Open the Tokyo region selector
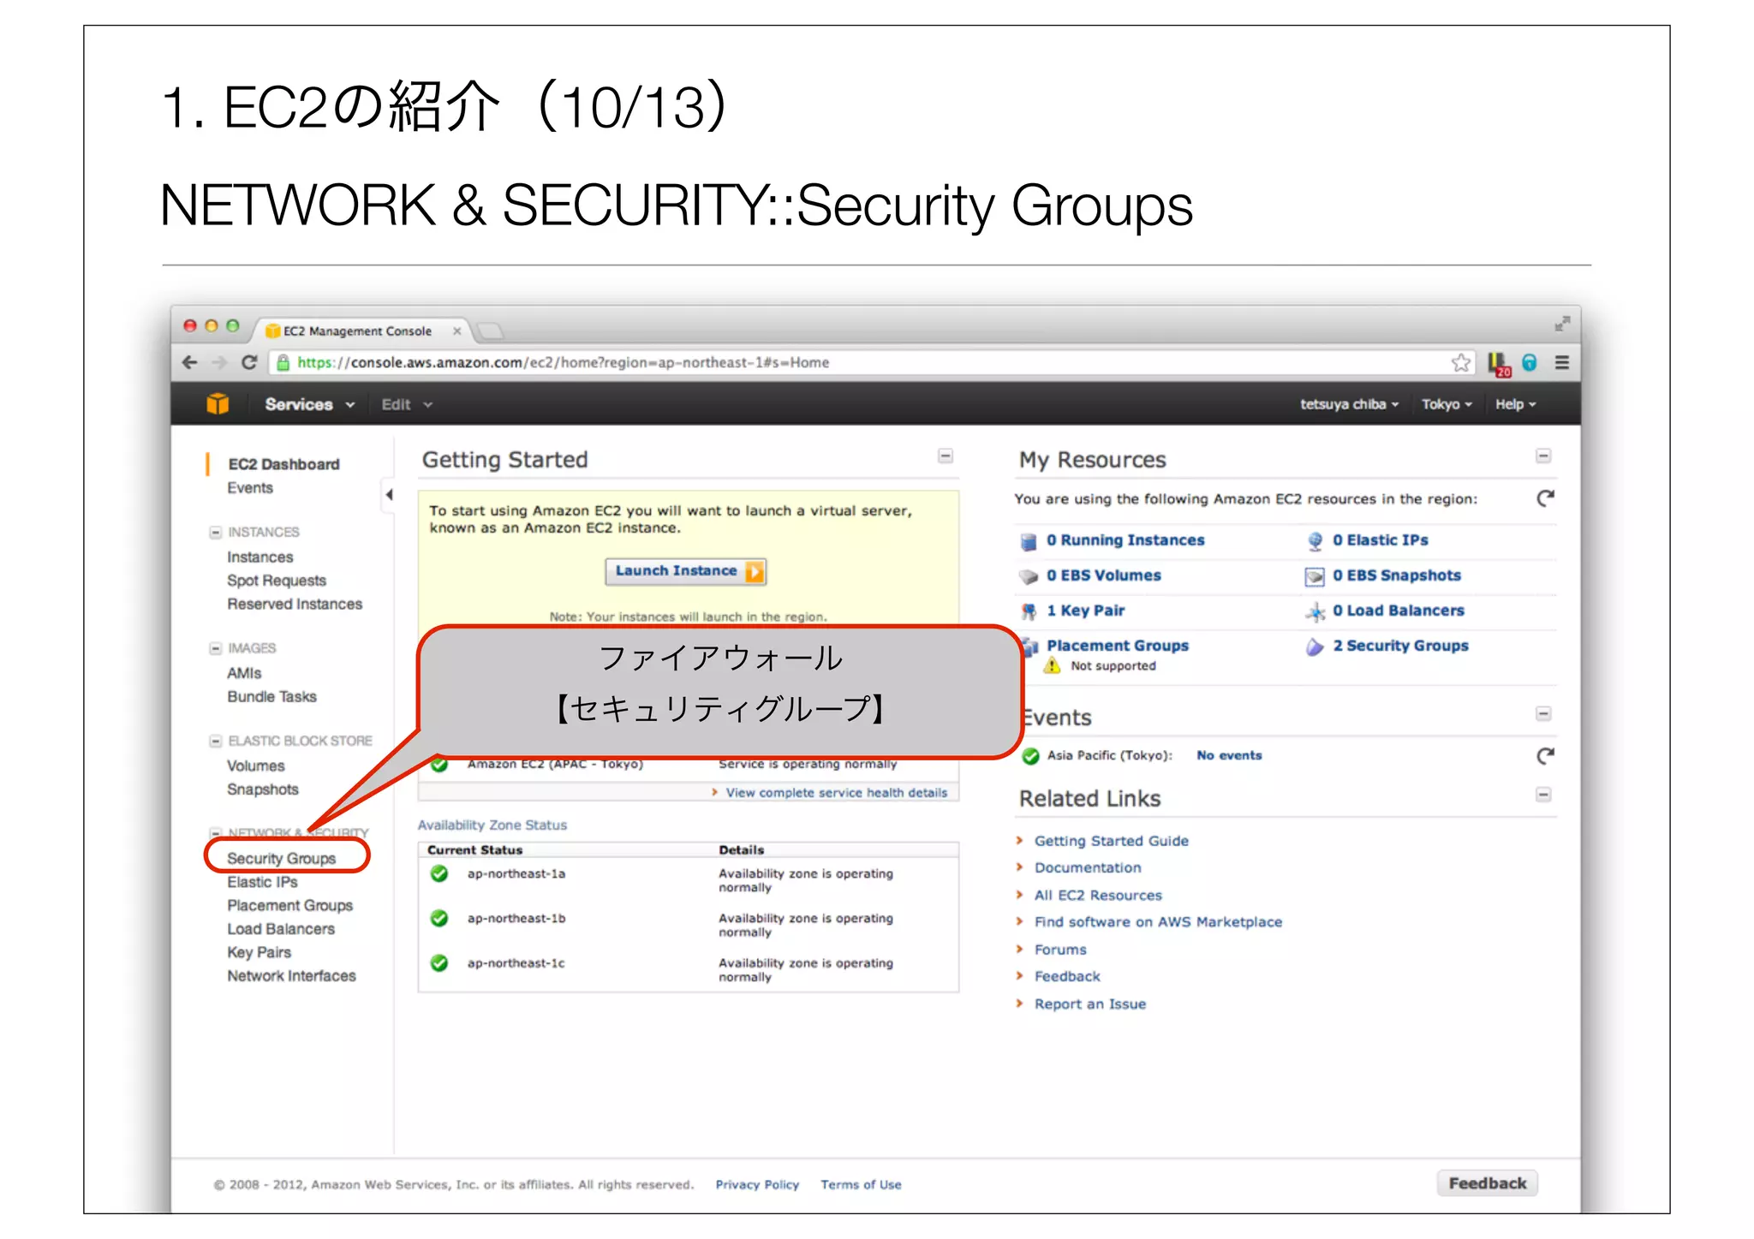This screenshot has height=1239, width=1754. coord(1447,404)
